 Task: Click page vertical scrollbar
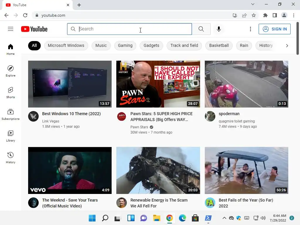298,38
